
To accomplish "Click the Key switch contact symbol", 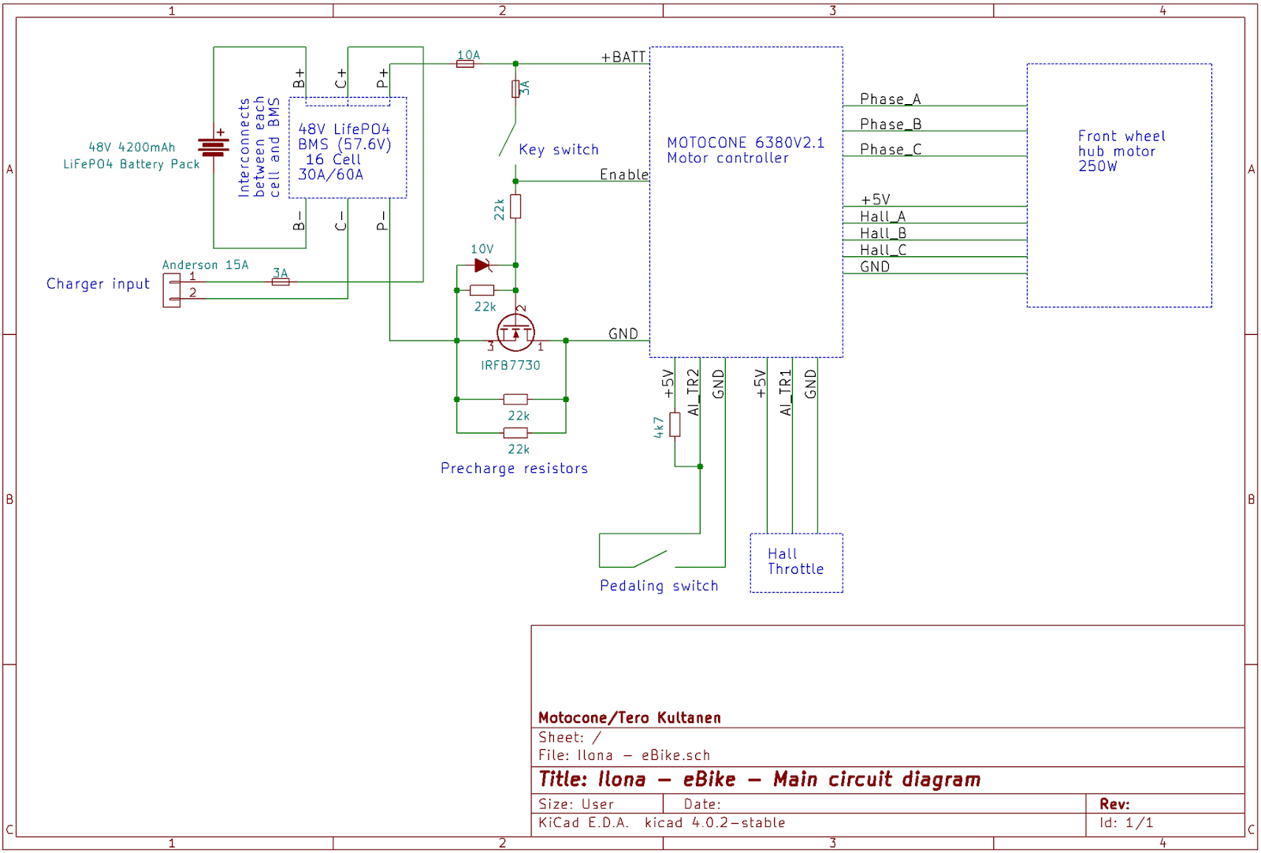I will coord(509,139).
